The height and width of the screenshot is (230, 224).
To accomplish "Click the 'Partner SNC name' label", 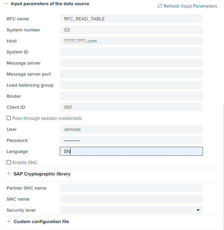I will click(27, 188).
